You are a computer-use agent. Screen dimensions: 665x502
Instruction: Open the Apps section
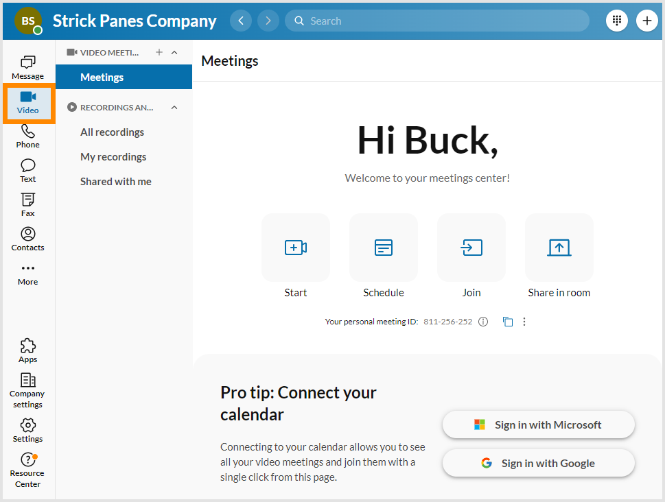click(27, 350)
